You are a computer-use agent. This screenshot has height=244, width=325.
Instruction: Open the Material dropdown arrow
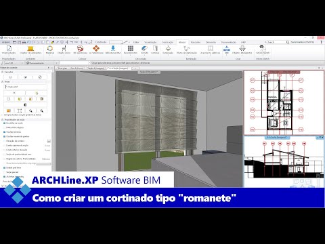click(50, 55)
